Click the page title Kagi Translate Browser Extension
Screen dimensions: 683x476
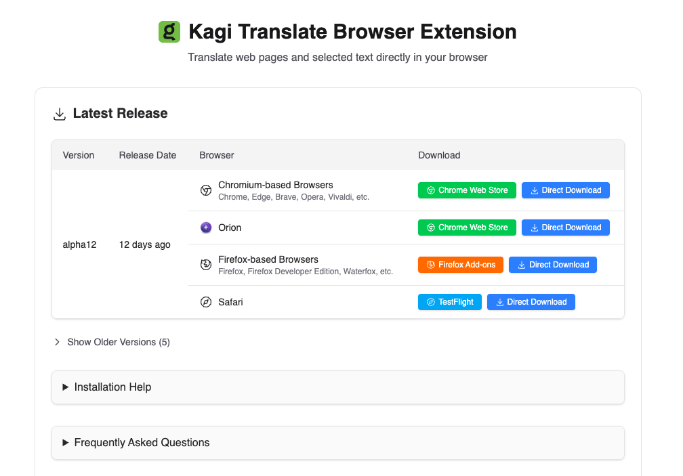pyautogui.click(x=352, y=31)
